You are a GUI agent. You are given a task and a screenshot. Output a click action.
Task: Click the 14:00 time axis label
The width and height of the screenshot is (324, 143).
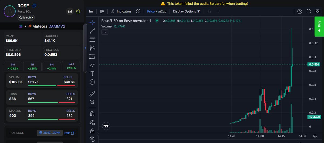tap(260, 136)
